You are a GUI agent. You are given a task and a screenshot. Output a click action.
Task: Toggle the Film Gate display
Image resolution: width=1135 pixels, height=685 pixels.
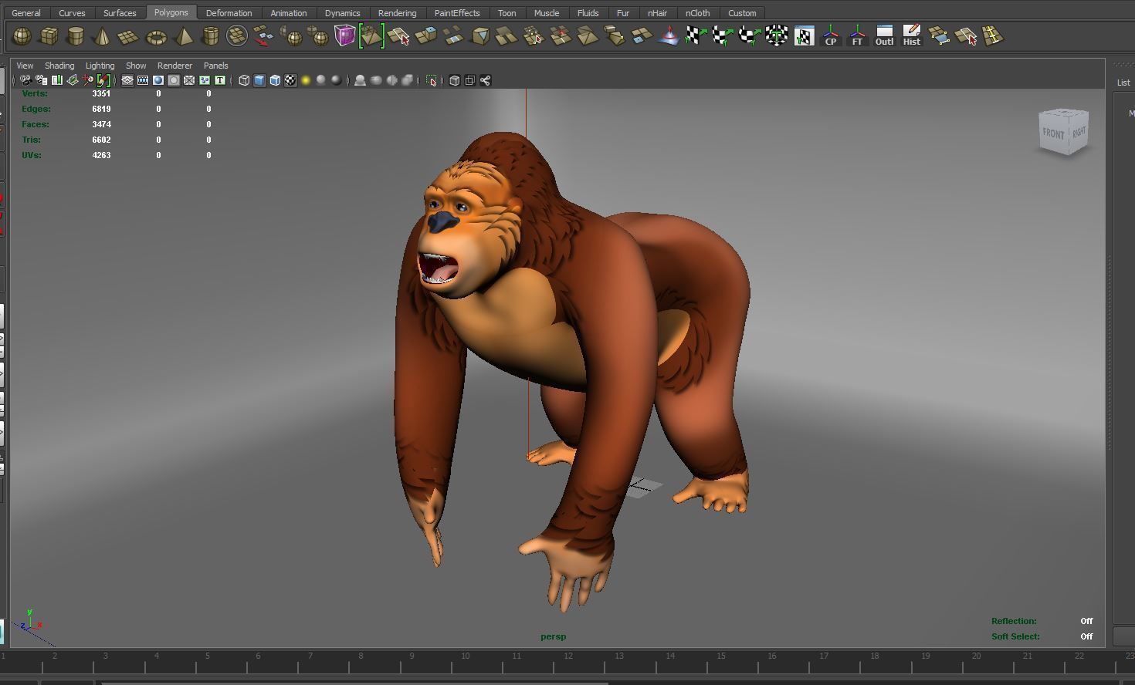(x=143, y=80)
